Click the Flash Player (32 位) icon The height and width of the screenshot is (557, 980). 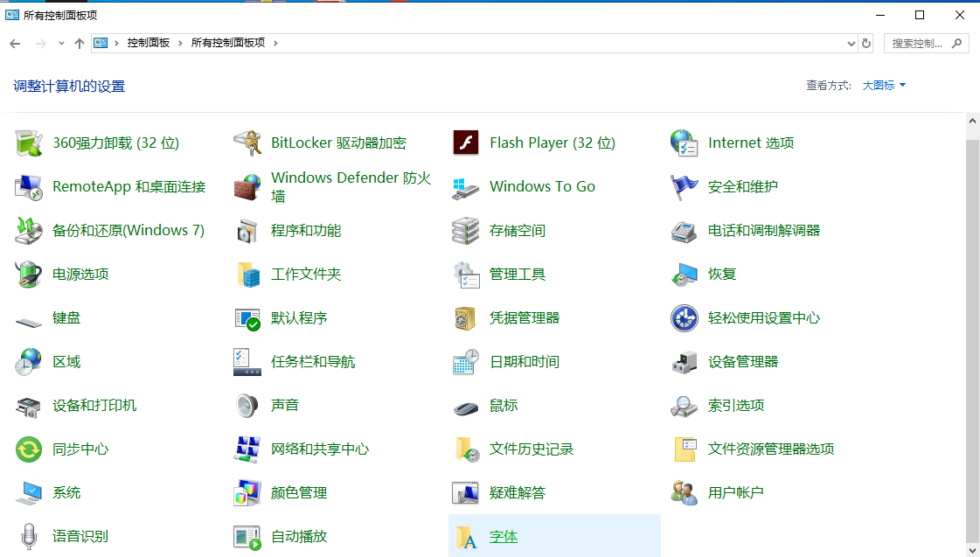pyautogui.click(x=466, y=143)
